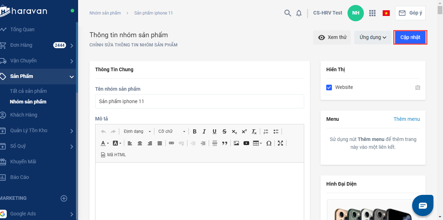The width and height of the screenshot is (443, 220).
Task: Toggle bold formatting in the editor
Action: [195, 131]
